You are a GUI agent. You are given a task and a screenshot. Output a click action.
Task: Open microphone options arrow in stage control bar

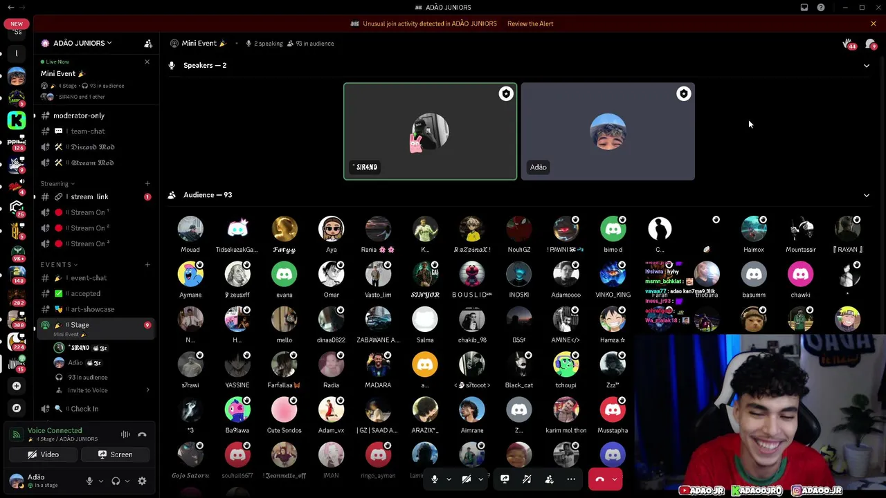point(449,479)
